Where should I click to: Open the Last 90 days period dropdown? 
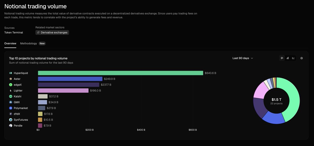click(x=243, y=58)
